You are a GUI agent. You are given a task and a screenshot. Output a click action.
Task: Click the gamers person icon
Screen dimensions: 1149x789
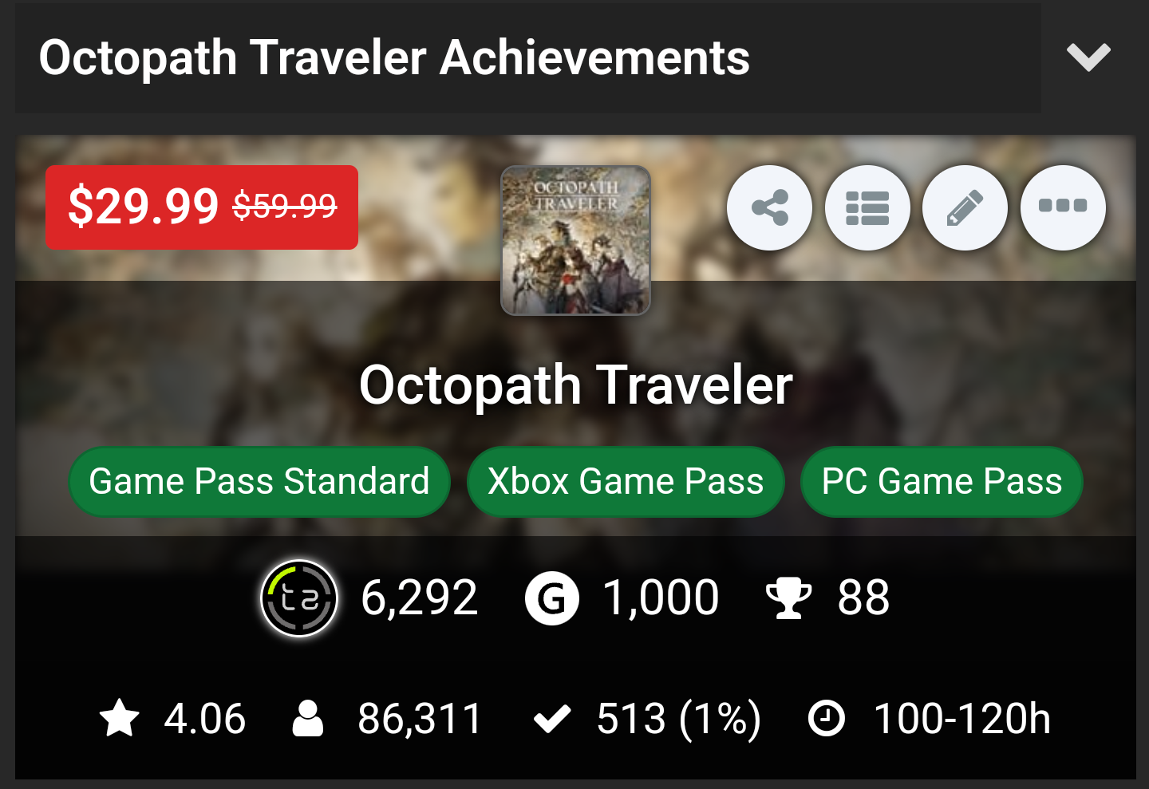point(308,718)
